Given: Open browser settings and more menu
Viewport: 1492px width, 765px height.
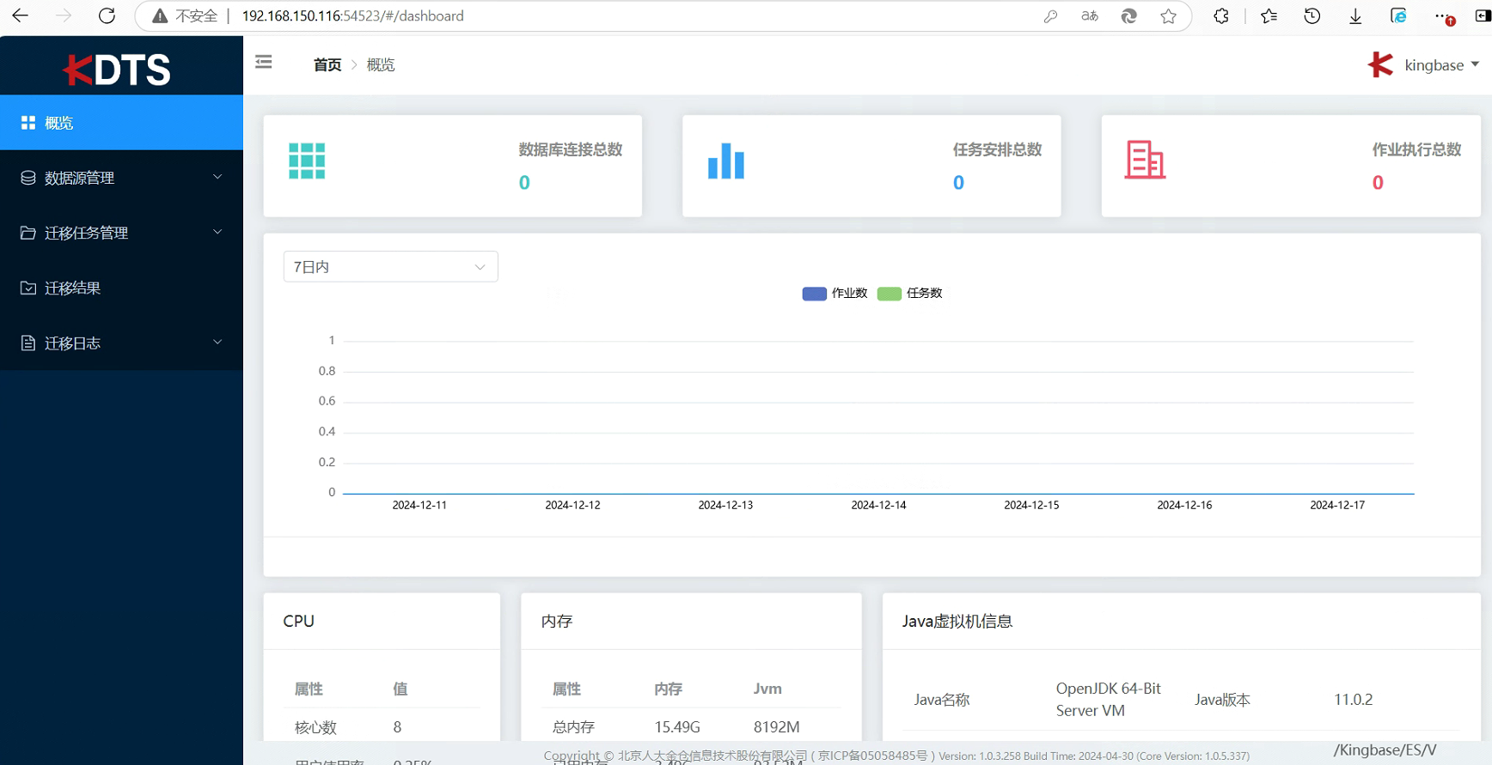Looking at the screenshot, I should point(1444,16).
